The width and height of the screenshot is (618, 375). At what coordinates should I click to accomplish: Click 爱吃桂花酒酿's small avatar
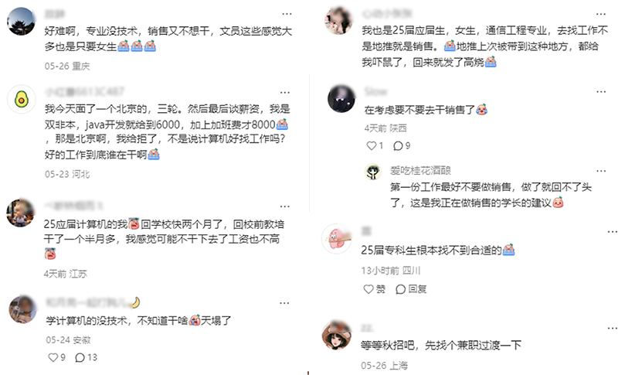(373, 172)
